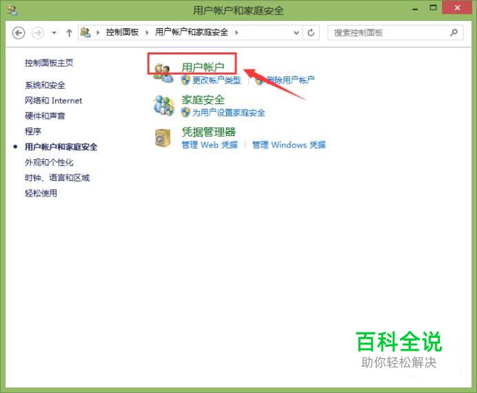This screenshot has width=477, height=393.
Task: Maximize the 用户帐户和家庭安全 window
Action: (x=433, y=8)
